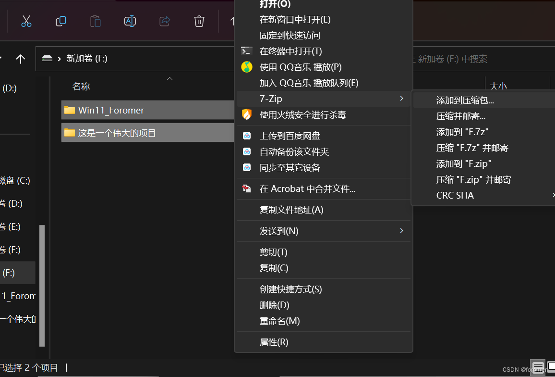The image size is (555, 377).
Task: Click the sort arrow above 名称 column
Action: coord(169,78)
